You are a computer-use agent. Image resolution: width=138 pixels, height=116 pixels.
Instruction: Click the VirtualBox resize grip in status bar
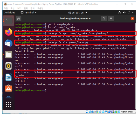[135, 112]
